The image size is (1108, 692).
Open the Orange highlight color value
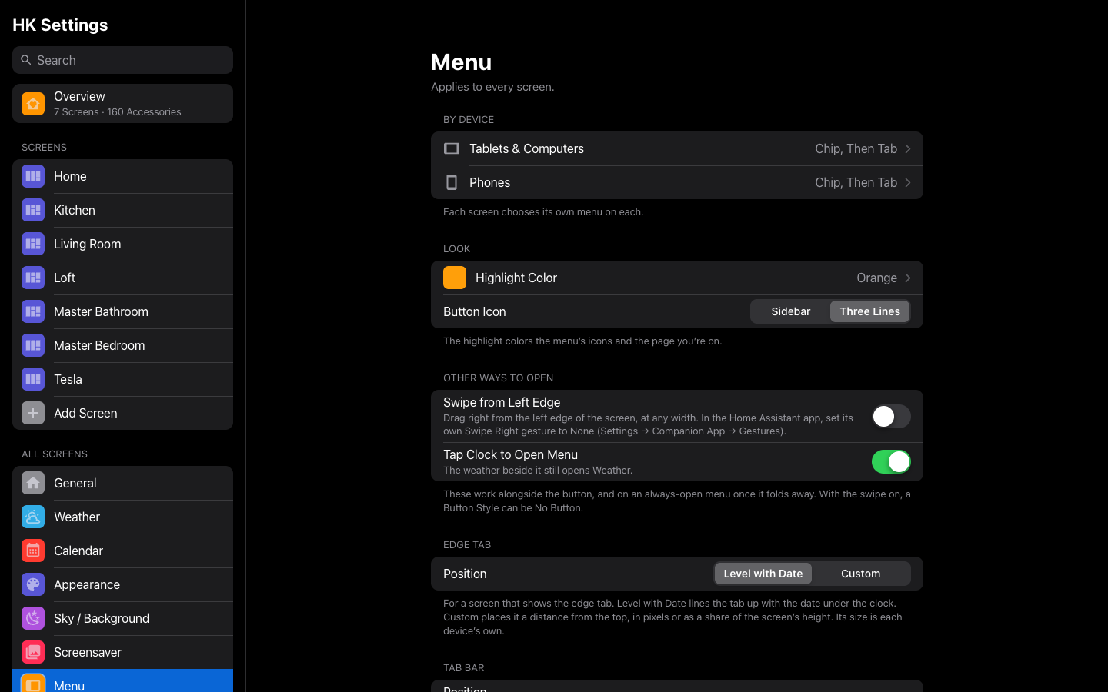point(876,278)
